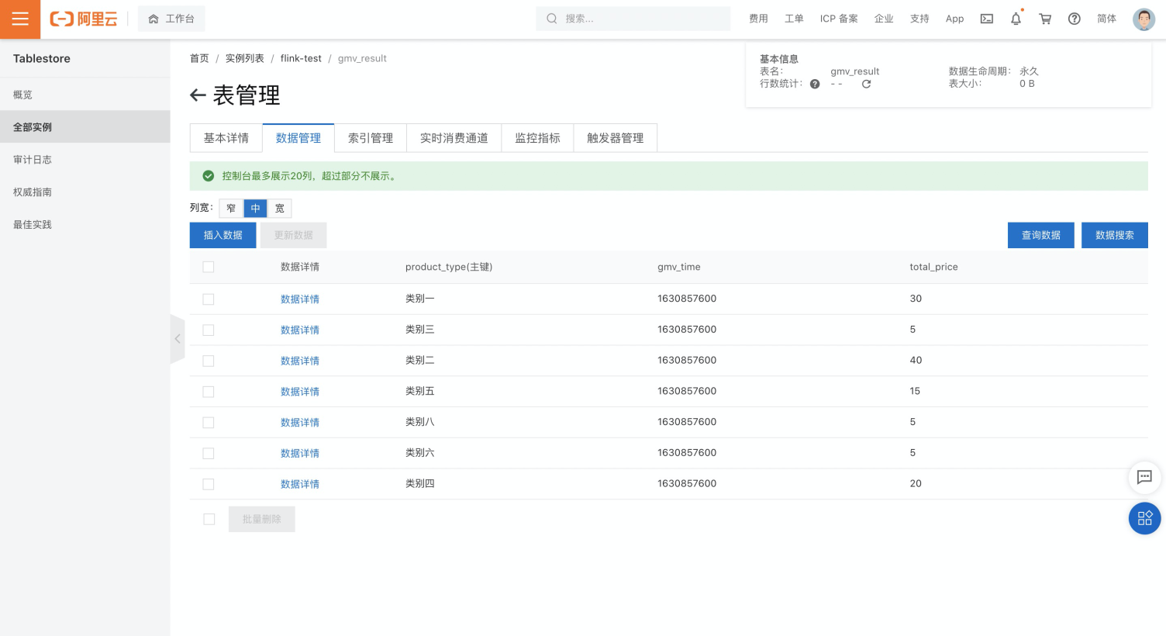This screenshot has width=1166, height=636.
Task: Select the checkbox for row 类别五
Action: pos(209,392)
